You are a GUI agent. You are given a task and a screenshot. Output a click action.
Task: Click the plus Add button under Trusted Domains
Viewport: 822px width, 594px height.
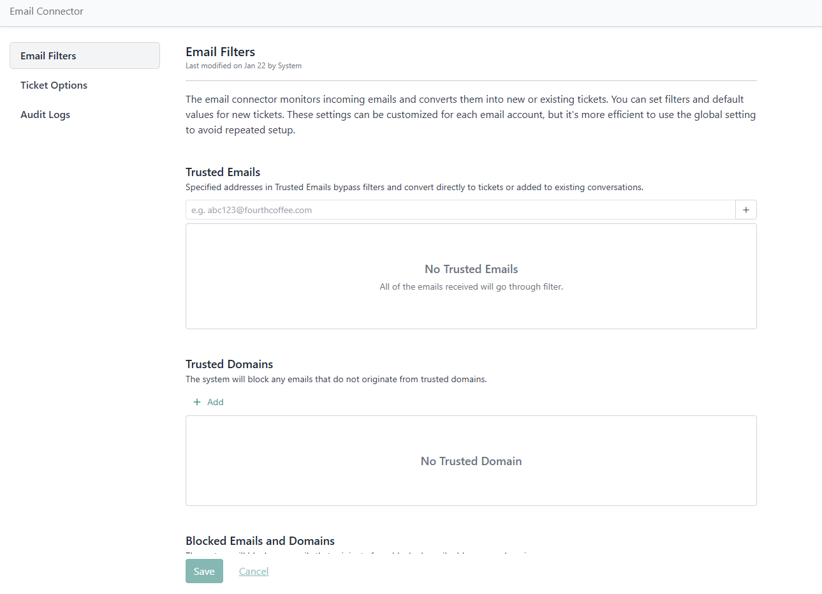209,402
